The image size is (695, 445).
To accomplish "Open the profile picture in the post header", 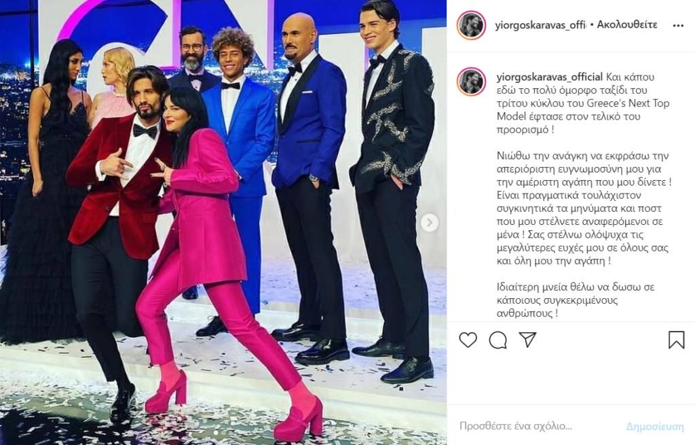I will click(x=471, y=25).
